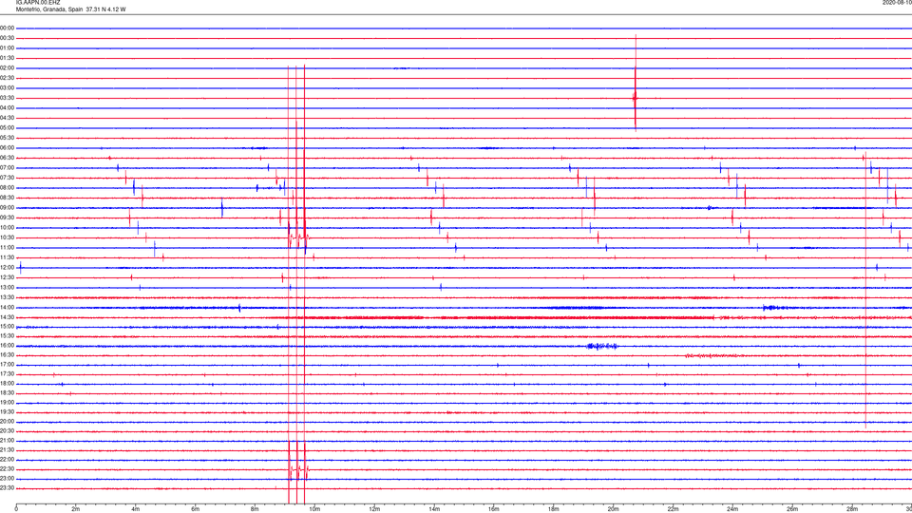Click the 18m tick on minute axis
The height and width of the screenshot is (513, 912).
553,509
